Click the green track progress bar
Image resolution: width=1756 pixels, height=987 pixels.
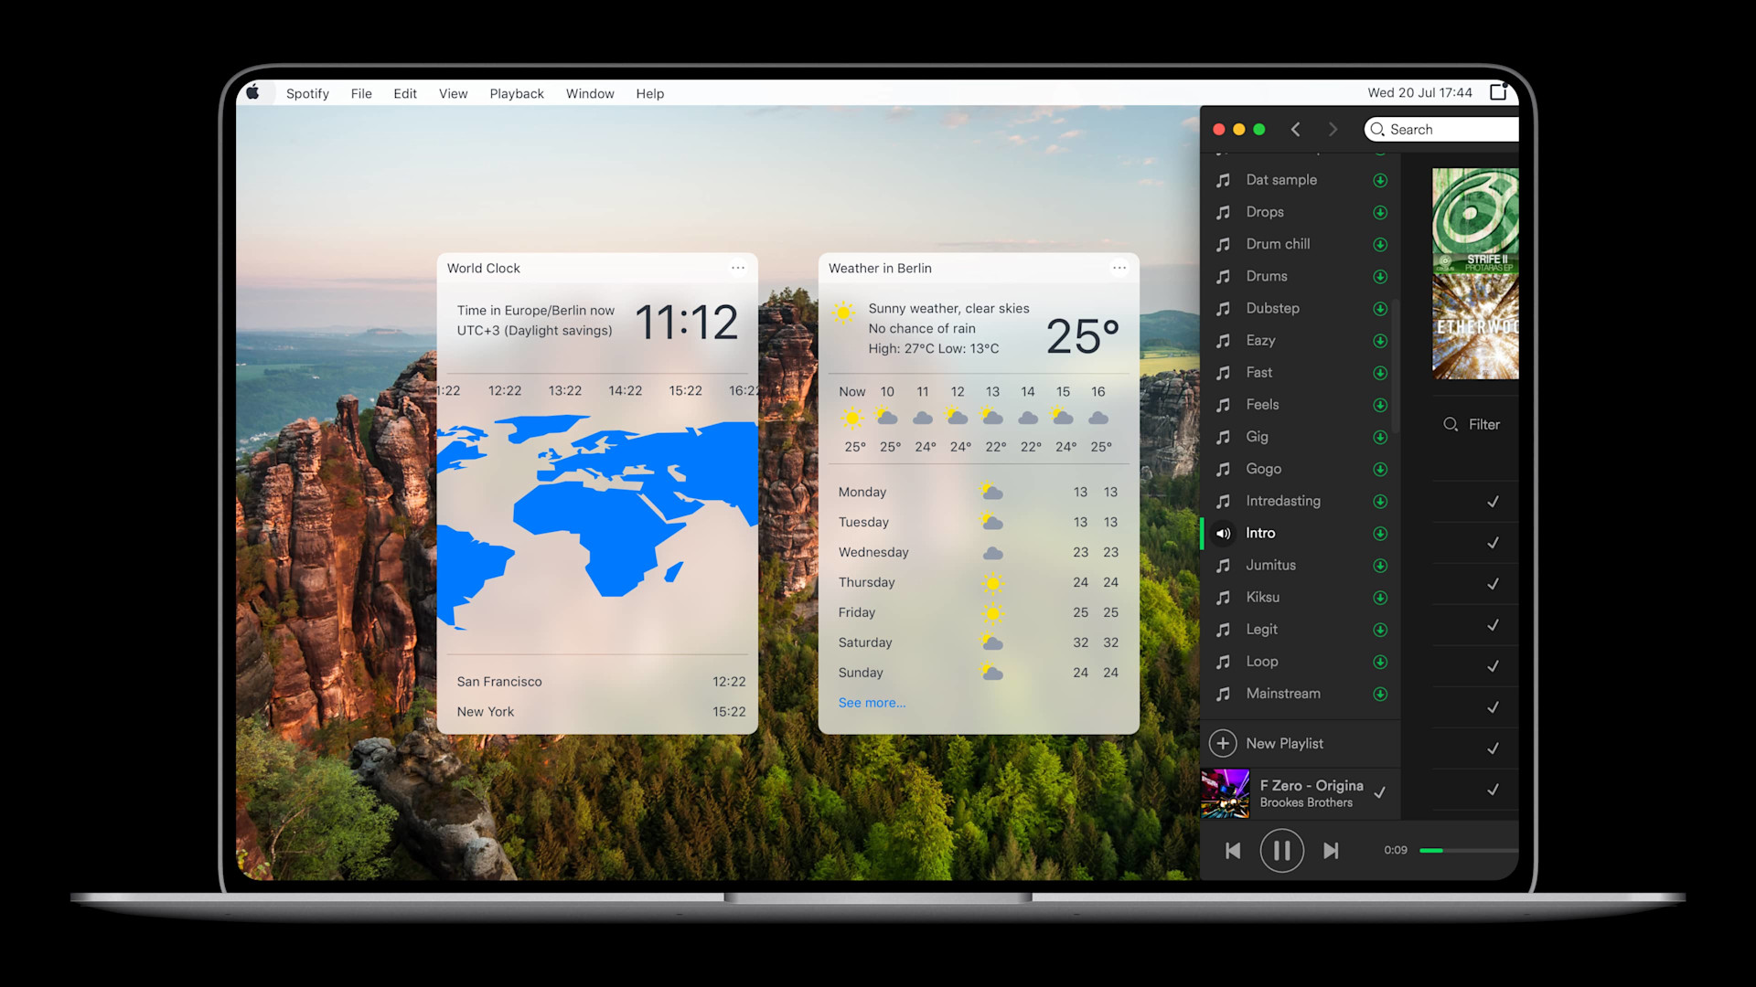click(x=1432, y=851)
